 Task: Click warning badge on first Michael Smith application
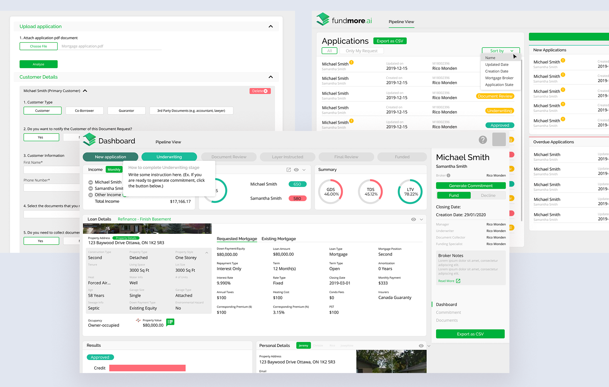351,62
